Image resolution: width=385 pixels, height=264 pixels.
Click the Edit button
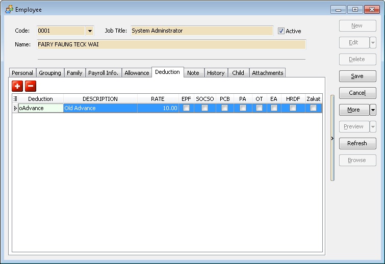(354, 43)
